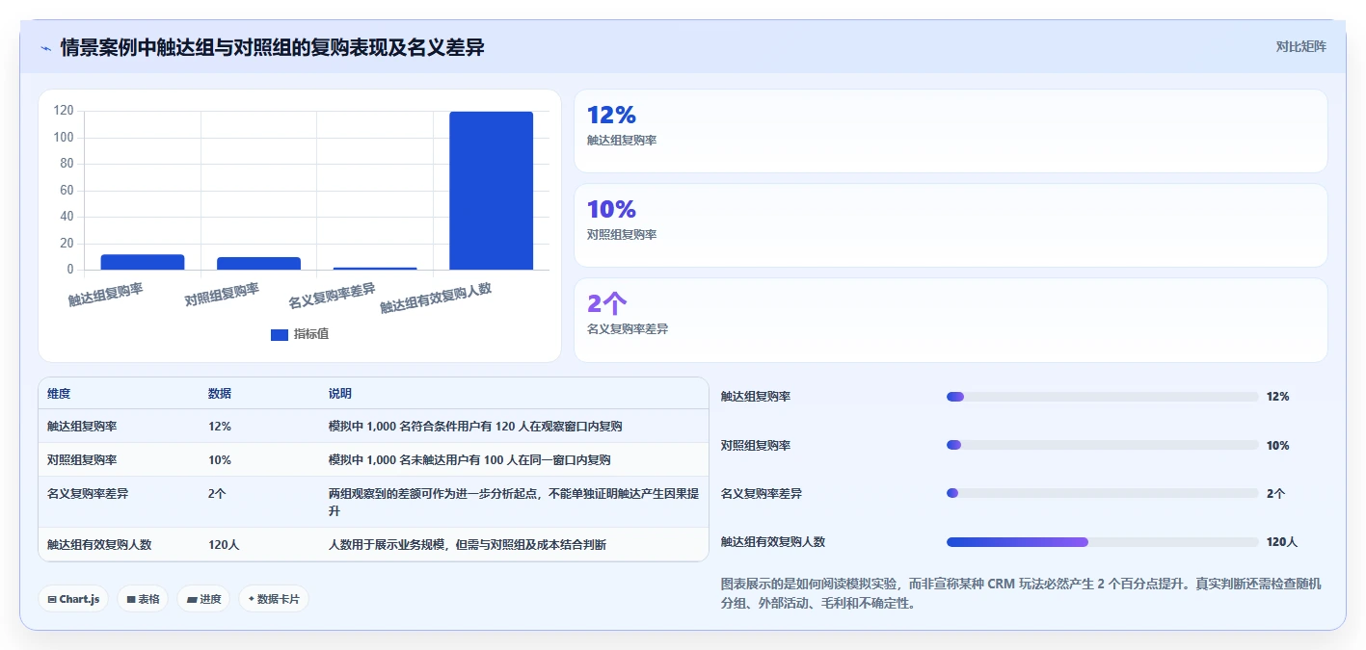The image size is (1366, 650).
Task: Click the main heading 情景案例中触达组与对照组
Action: coord(272,47)
